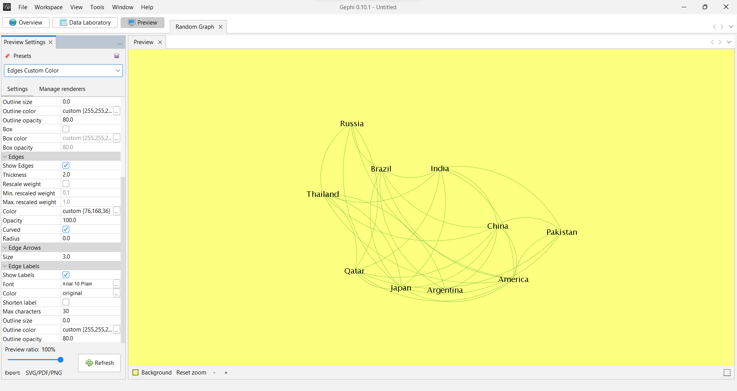Image resolution: width=737 pixels, height=391 pixels.
Task: Refresh the graph preview
Action: click(x=99, y=363)
